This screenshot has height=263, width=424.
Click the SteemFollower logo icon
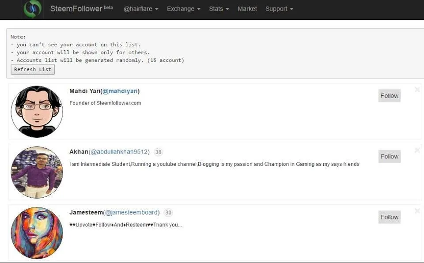(x=32, y=9)
